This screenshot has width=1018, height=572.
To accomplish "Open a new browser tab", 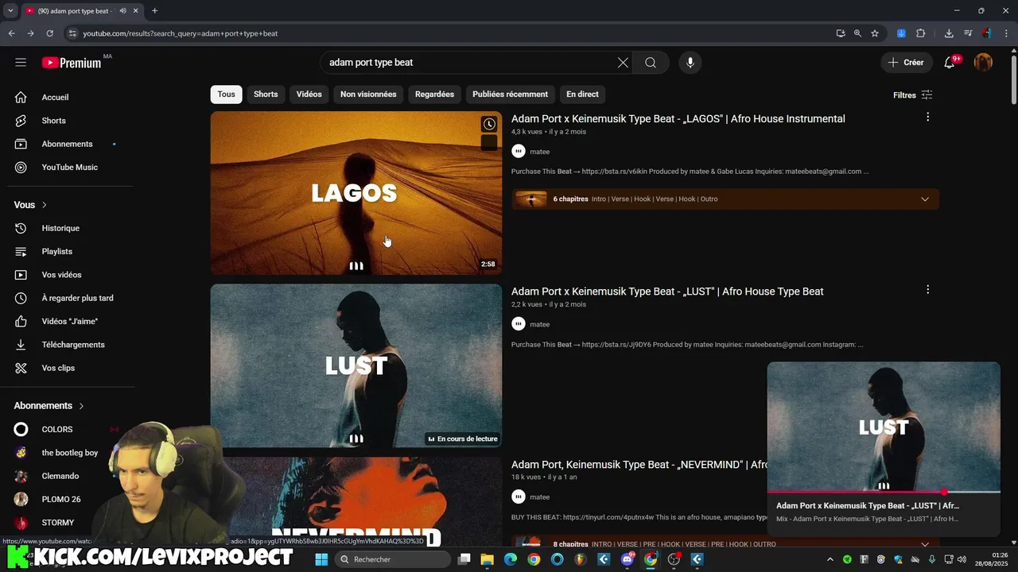I will tap(154, 11).
